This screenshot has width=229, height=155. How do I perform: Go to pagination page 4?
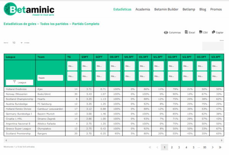coord(186,147)
